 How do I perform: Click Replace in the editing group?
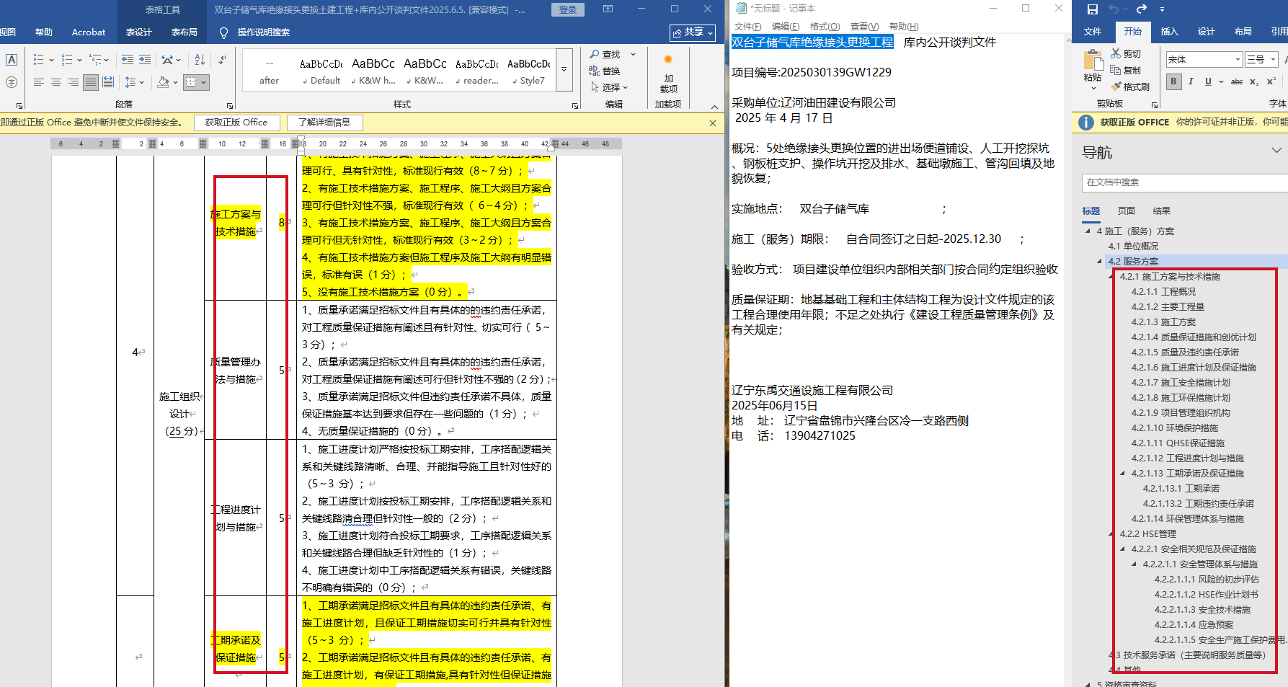coord(605,71)
